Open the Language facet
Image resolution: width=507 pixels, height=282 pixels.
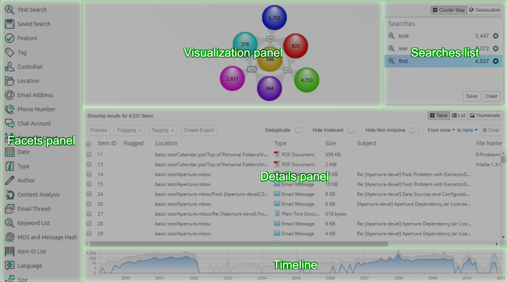[x=30, y=265]
